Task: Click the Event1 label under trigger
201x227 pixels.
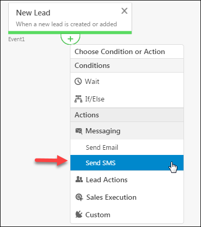Action: (16, 39)
